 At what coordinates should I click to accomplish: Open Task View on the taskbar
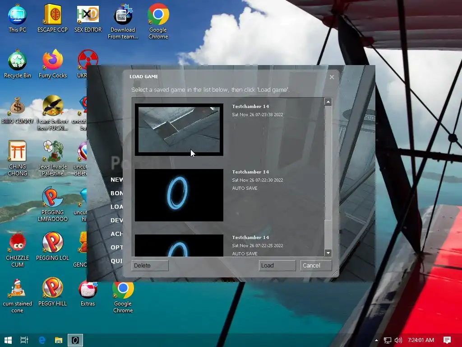point(24,340)
